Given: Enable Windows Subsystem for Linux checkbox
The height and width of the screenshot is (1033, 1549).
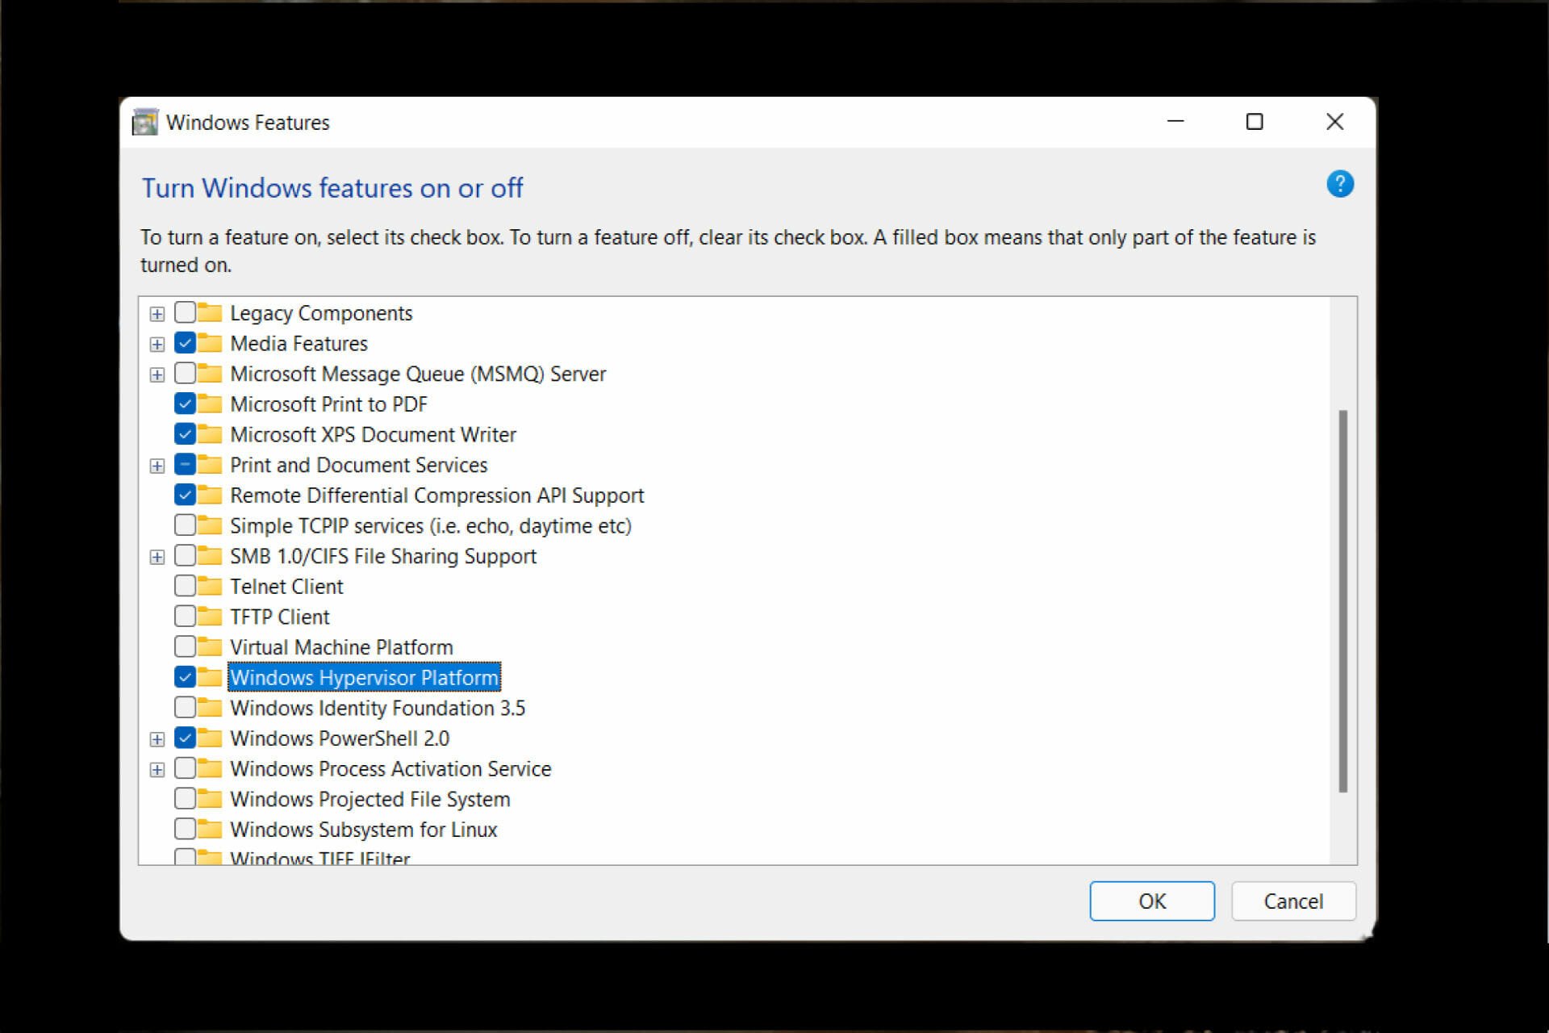Looking at the screenshot, I should tap(185, 829).
